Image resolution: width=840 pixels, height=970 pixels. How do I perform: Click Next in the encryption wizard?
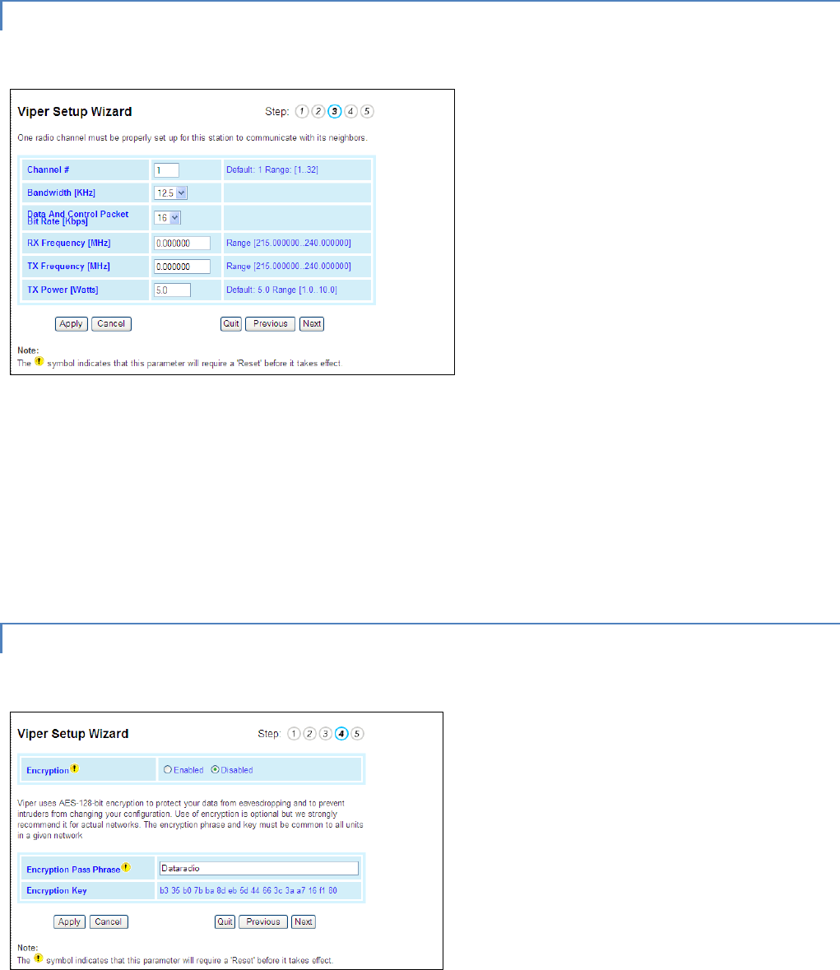click(304, 921)
